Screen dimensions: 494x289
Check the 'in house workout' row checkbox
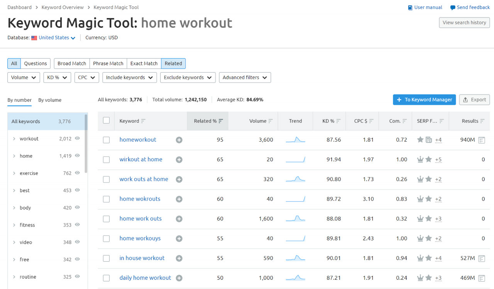[107, 258]
